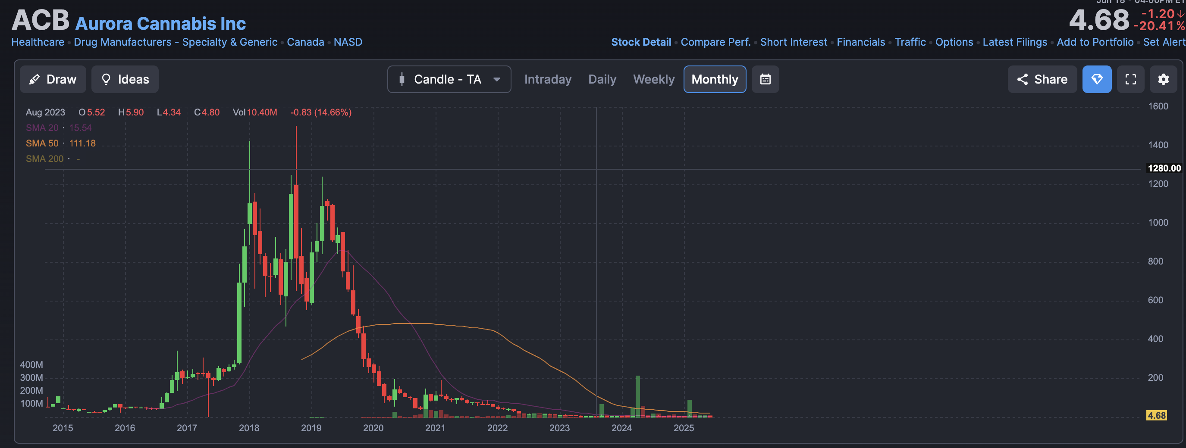Click the lightbulb icon in Ideas button
The image size is (1186, 448).
pyautogui.click(x=106, y=79)
